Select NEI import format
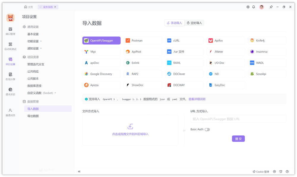Screen dimensions: 297x177 pos(226,74)
